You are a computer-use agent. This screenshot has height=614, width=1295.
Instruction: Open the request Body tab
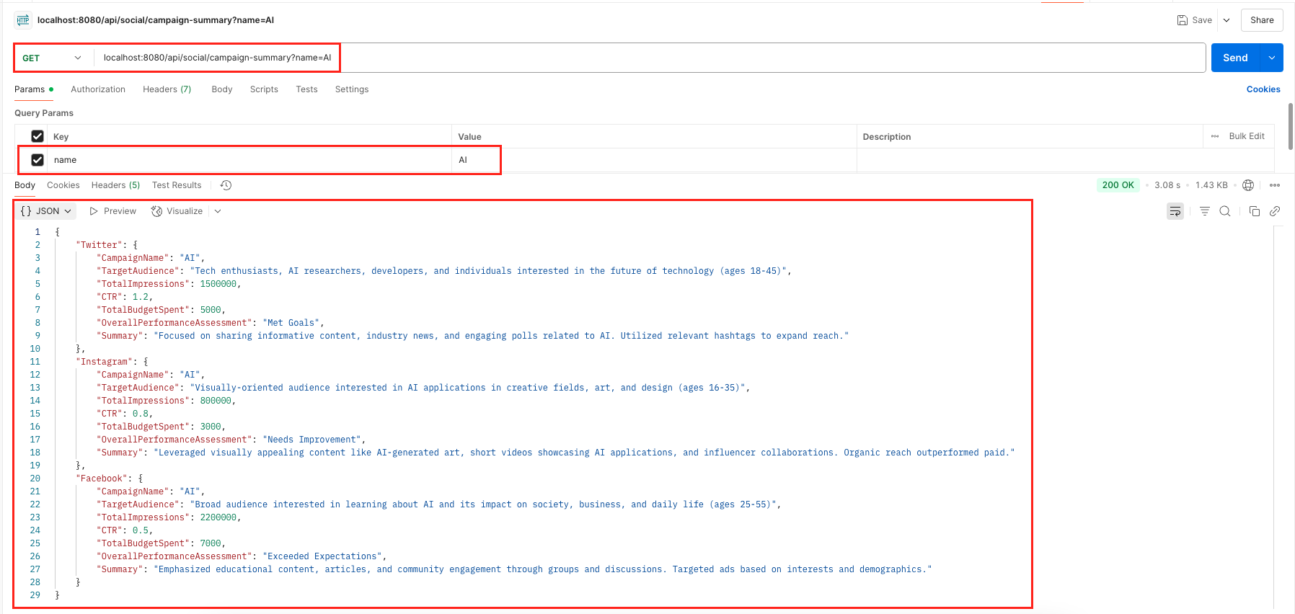pyautogui.click(x=222, y=89)
